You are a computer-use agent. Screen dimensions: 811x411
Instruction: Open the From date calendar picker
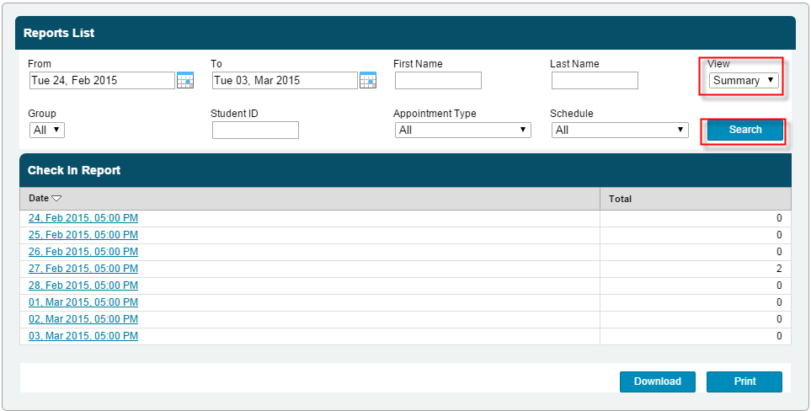click(185, 81)
